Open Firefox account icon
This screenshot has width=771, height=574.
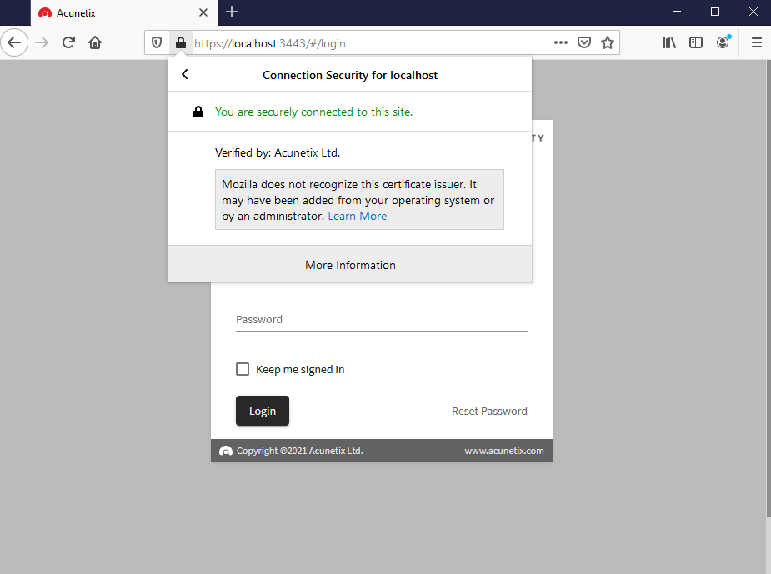(723, 42)
